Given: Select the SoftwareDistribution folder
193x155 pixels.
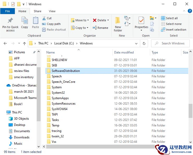Looking at the screenshot, I should pyautogui.click(x=117, y=71).
